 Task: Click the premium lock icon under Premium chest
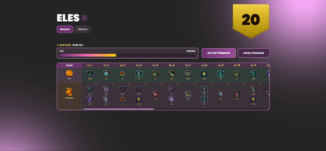[69, 102]
